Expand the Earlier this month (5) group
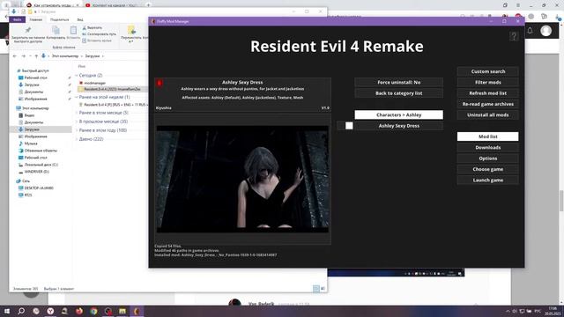Screen dimensions: 564x317 (x=77, y=113)
